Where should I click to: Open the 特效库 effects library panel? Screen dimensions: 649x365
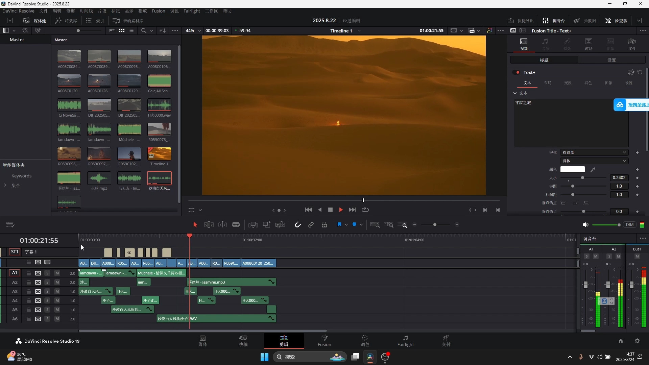[x=66, y=21]
